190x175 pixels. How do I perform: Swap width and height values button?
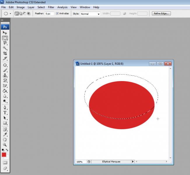(124, 14)
